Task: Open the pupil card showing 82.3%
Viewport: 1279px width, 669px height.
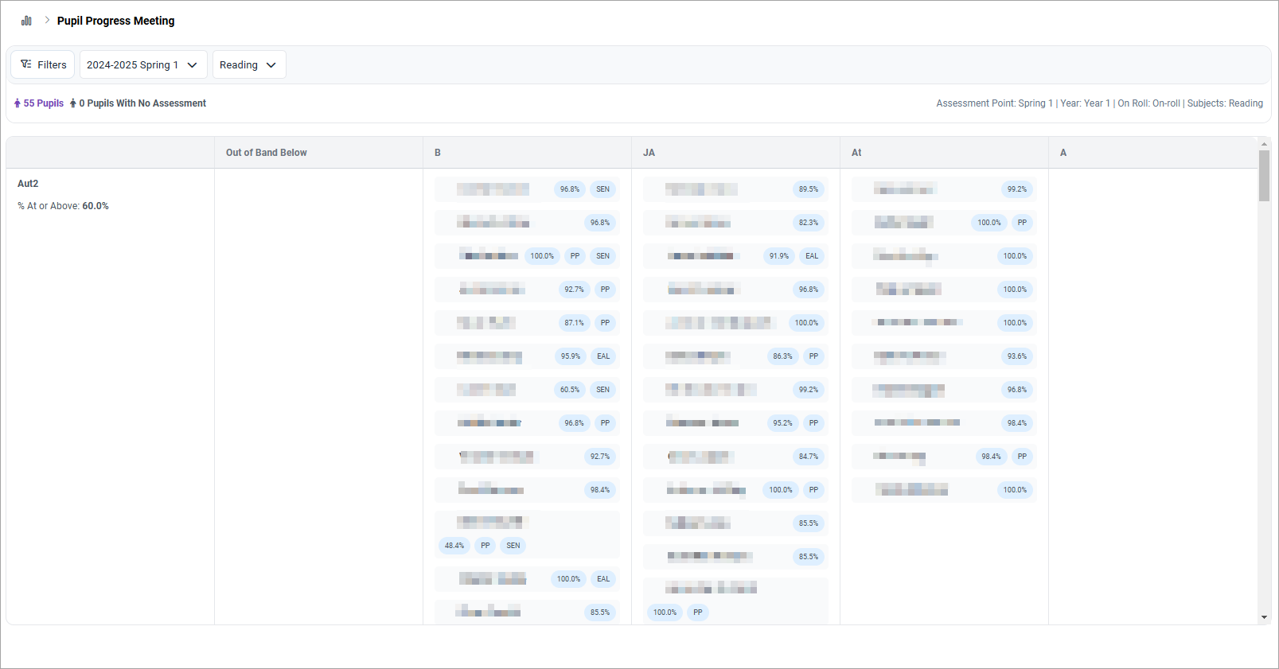Action: tap(735, 223)
